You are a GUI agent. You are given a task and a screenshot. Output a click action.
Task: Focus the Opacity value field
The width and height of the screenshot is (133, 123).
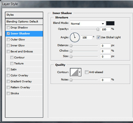coord(105,29)
